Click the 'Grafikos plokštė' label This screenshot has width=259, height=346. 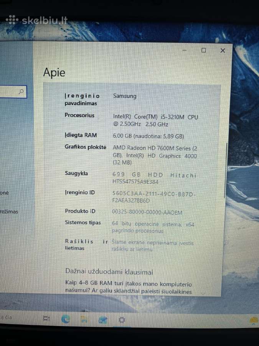coord(86,147)
